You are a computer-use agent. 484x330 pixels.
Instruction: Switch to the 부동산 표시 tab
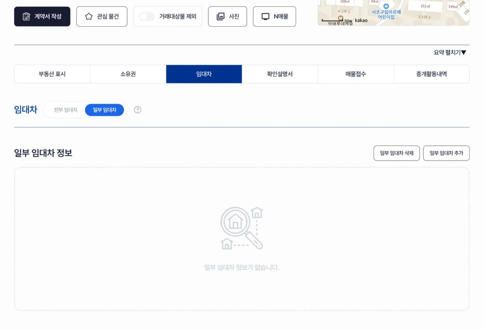click(x=52, y=74)
